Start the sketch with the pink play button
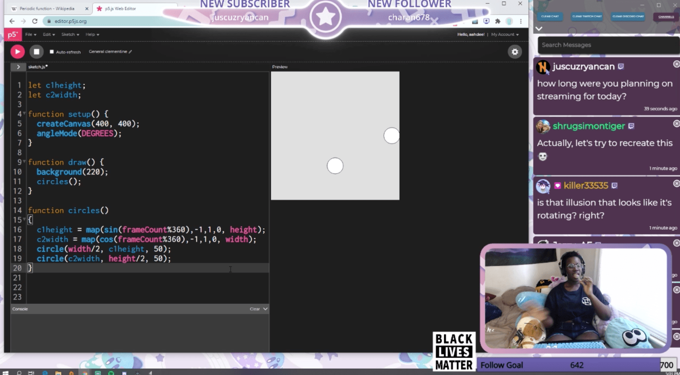The width and height of the screenshot is (680, 375). pos(17,52)
